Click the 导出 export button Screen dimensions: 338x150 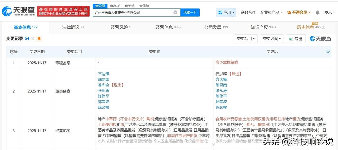pos(296,39)
